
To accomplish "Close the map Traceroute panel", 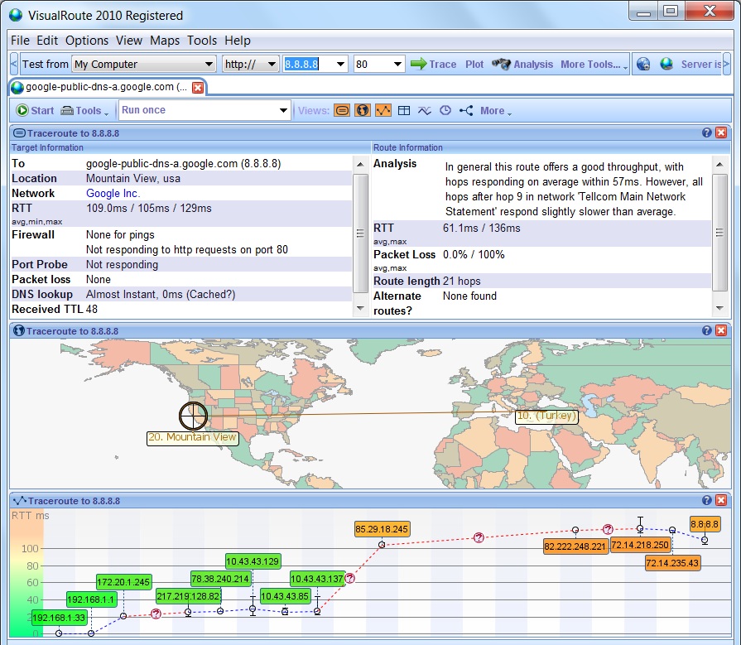I will coord(721,330).
